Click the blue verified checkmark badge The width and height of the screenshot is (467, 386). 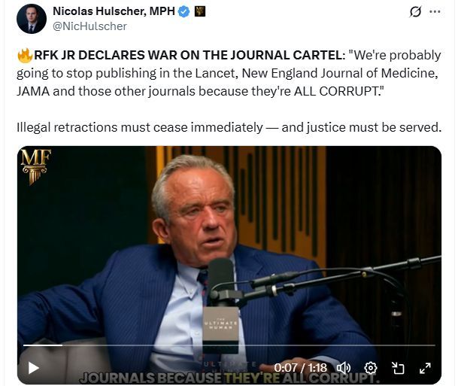[x=183, y=11]
